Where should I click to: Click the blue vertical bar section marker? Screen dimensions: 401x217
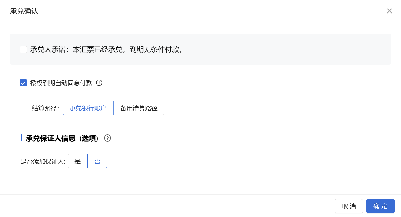21,138
